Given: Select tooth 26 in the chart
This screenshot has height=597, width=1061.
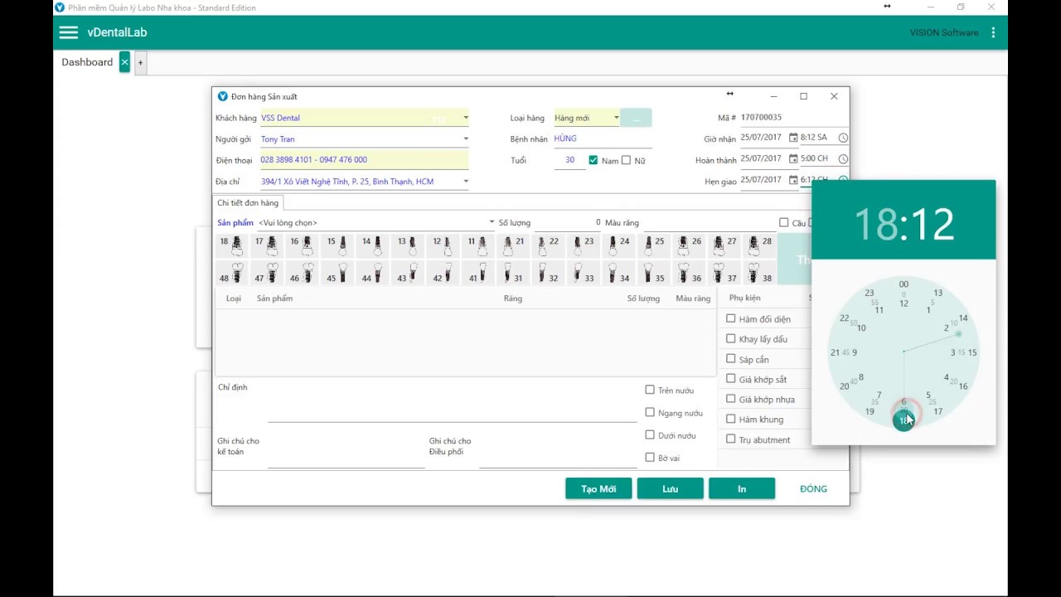Looking at the screenshot, I should 690,245.
